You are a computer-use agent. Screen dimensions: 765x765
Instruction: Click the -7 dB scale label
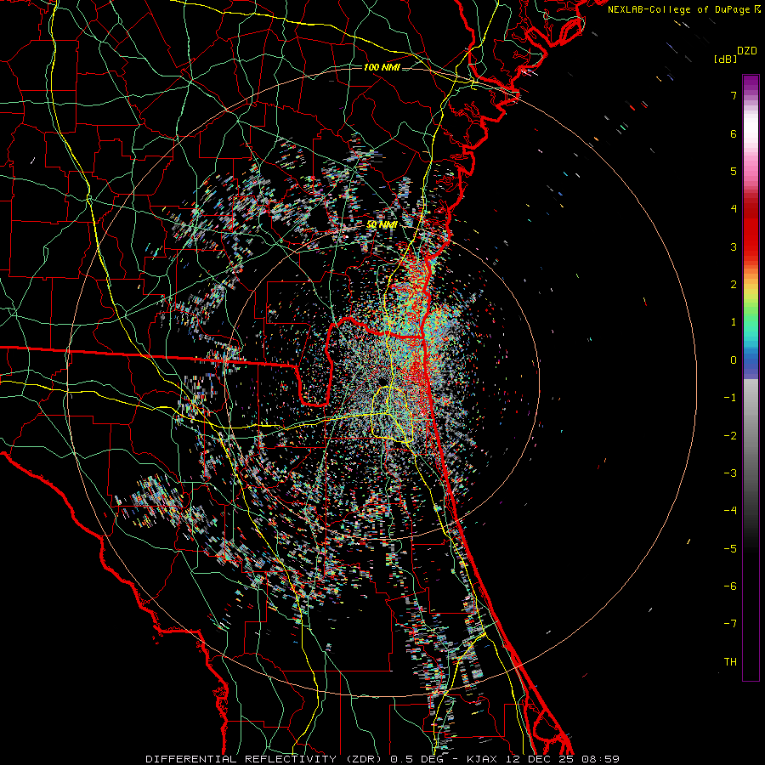[x=730, y=624]
